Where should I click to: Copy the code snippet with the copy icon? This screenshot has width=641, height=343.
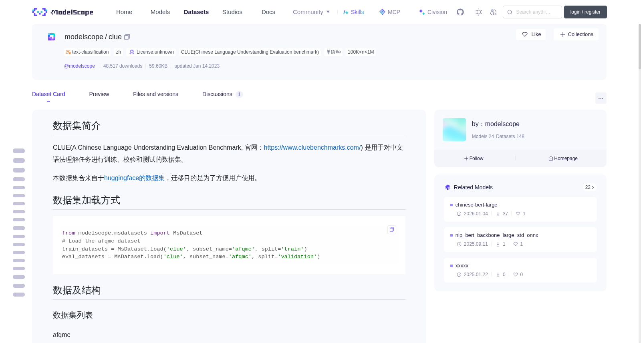tap(392, 230)
